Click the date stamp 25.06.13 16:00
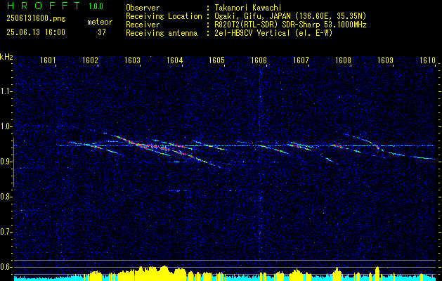This screenshot has height=281, width=442. tap(36, 32)
